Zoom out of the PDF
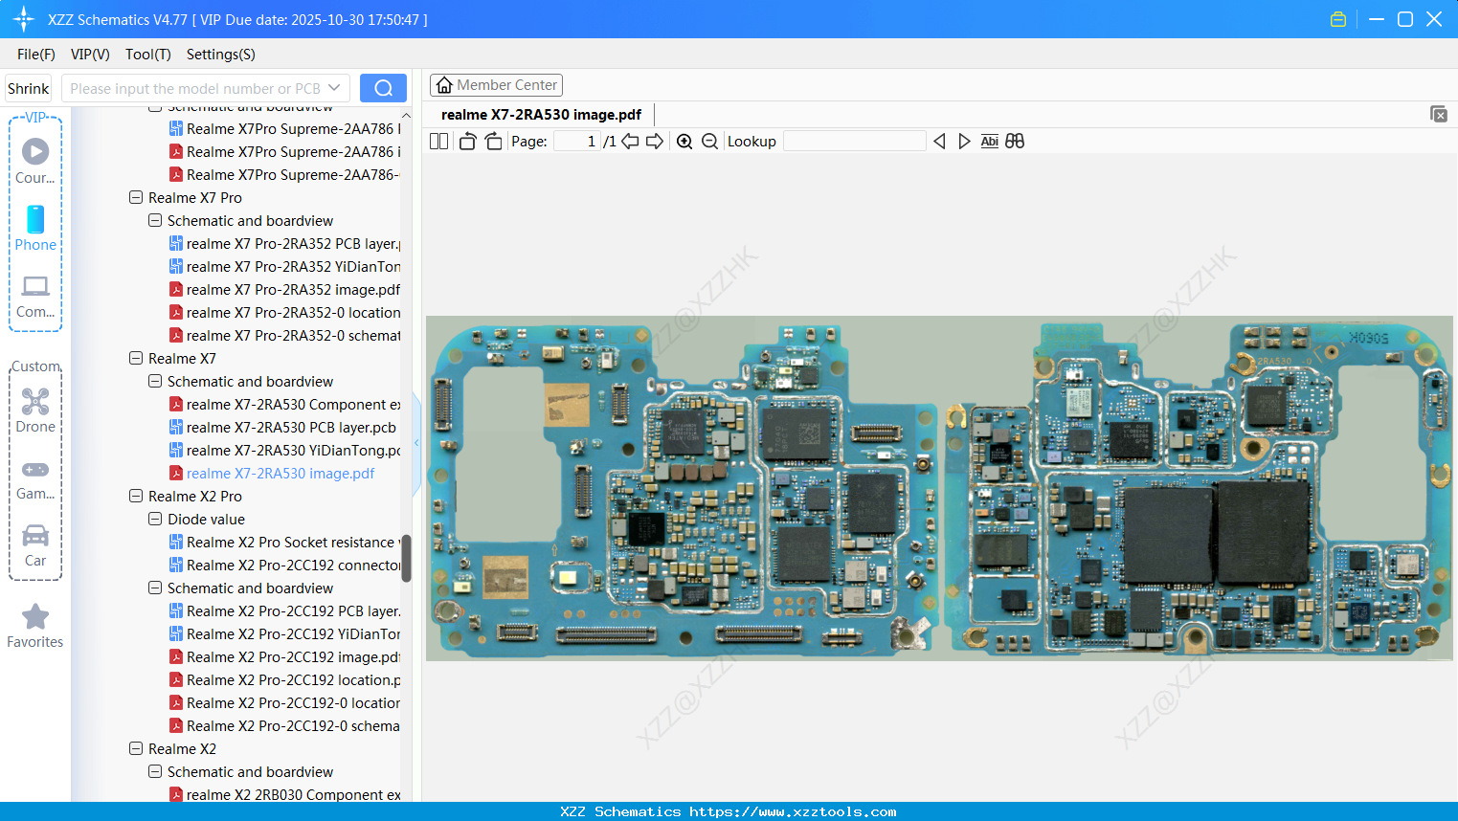 coord(709,142)
